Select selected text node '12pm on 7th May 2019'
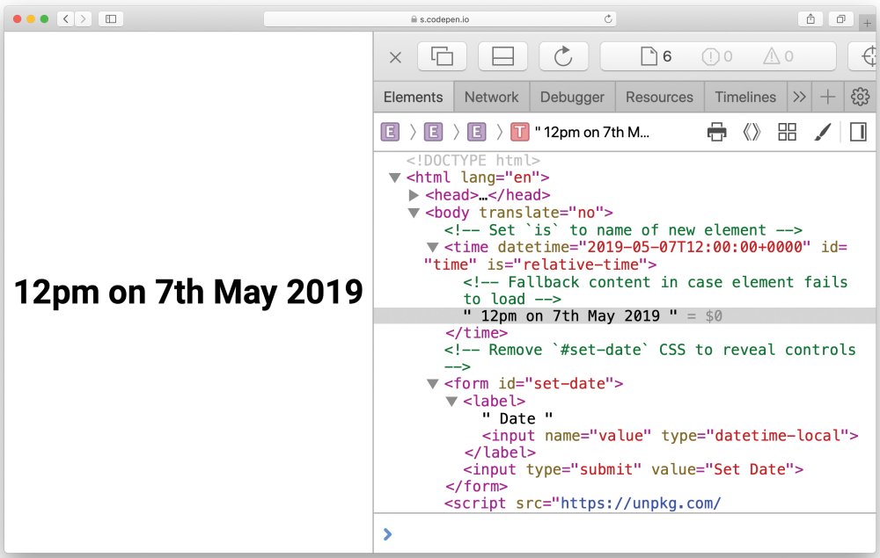880x558 pixels. coord(625,316)
